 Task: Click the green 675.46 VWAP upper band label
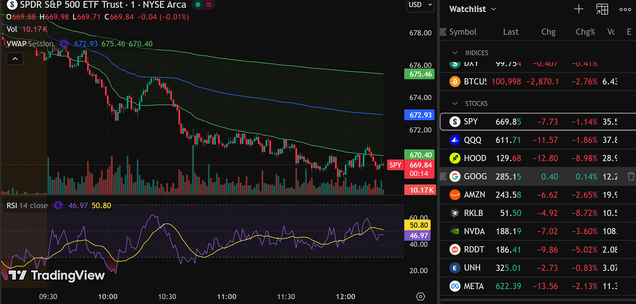click(419, 74)
